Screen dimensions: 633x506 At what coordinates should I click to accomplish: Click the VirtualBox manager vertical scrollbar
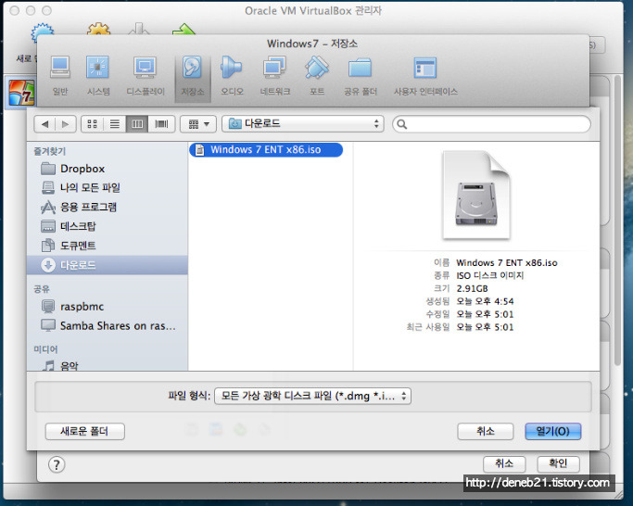[617, 220]
